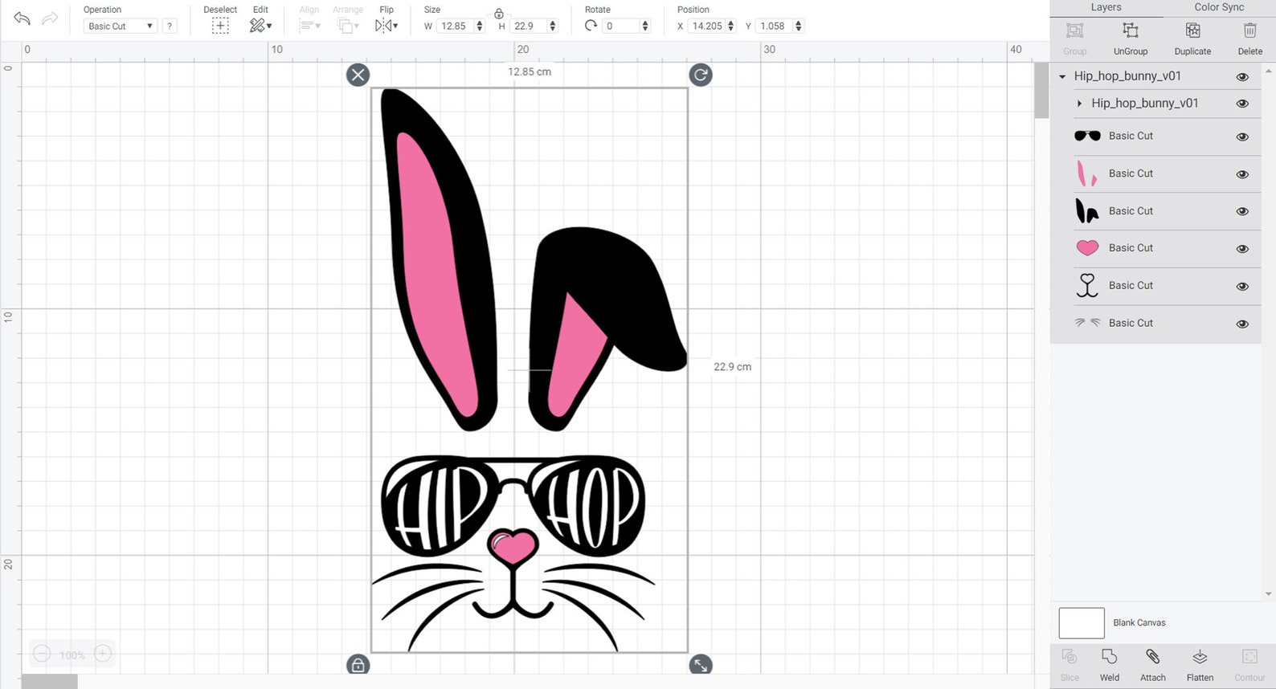Hide the pink heart nose layer
This screenshot has width=1276, height=689.
pyautogui.click(x=1242, y=249)
